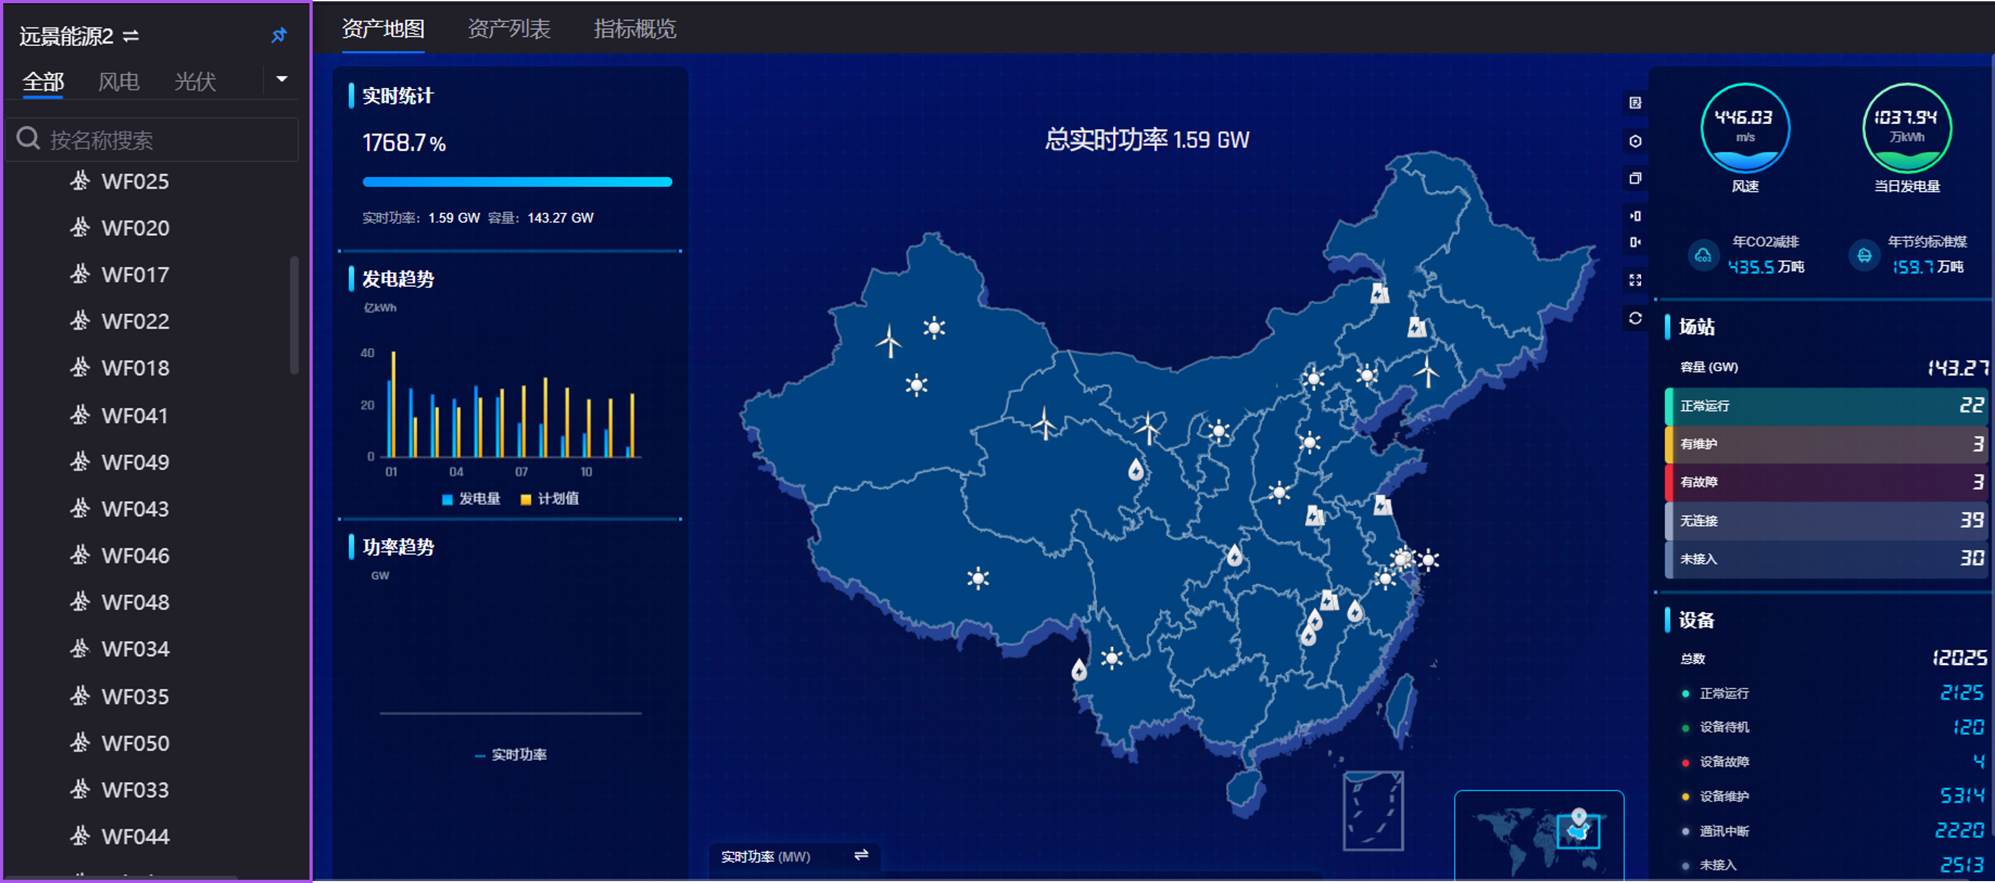Collapse right panel with bar-arrow icon
Viewport: 1995px width, 883px height.
(1635, 242)
